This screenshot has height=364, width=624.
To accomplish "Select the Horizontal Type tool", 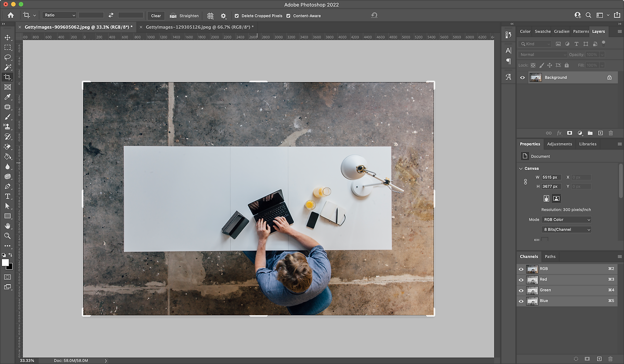I will pyautogui.click(x=7, y=196).
